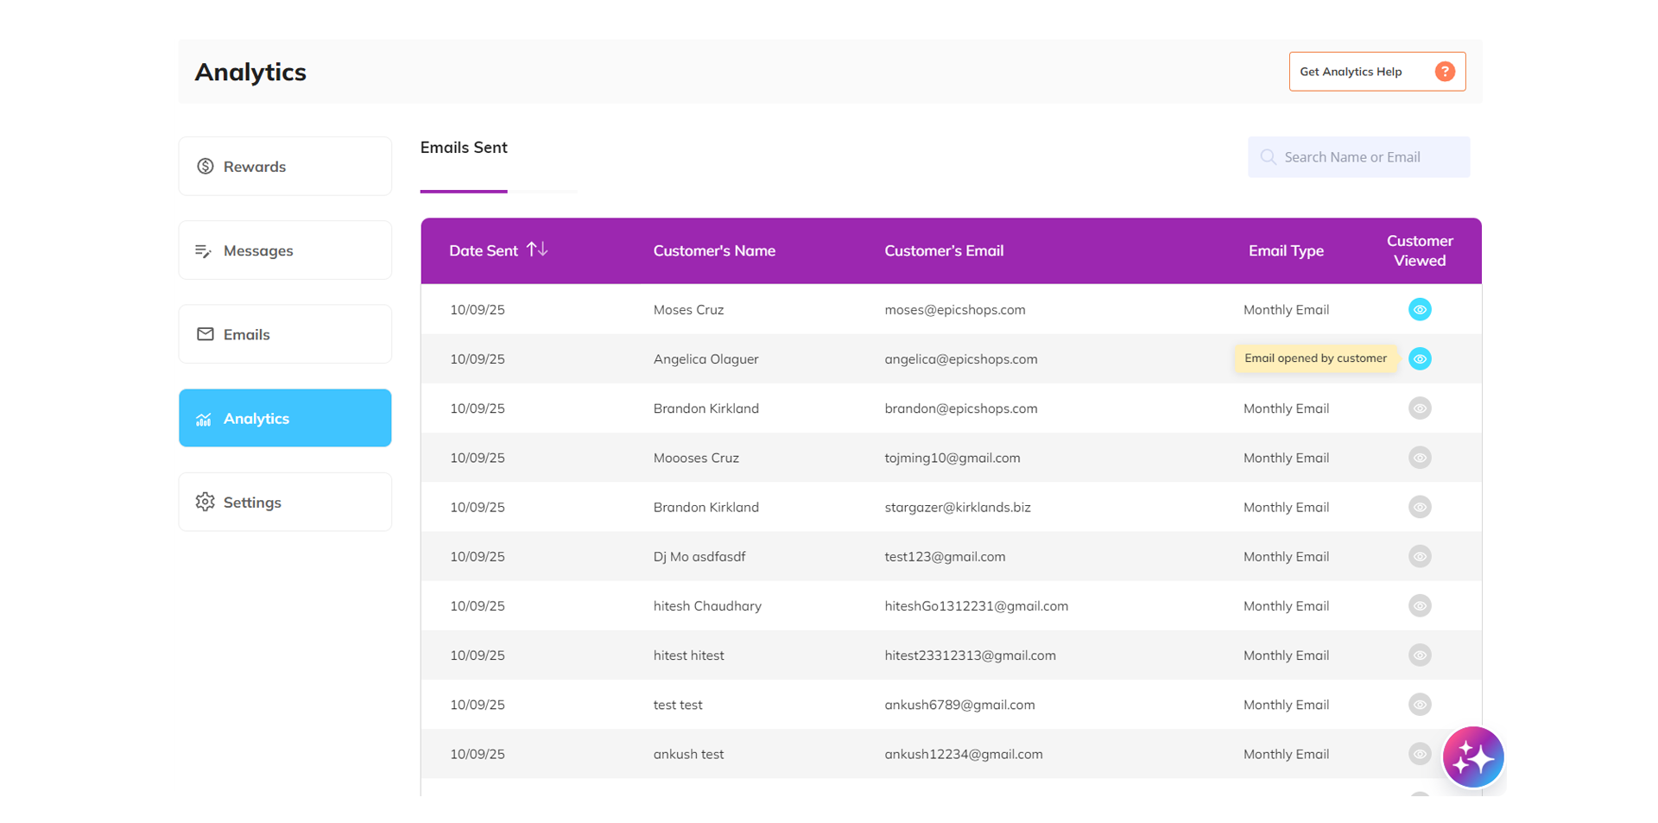Viewport: 1658px width, 823px height.
Task: Click the search magnifier icon
Action: coord(1268,156)
